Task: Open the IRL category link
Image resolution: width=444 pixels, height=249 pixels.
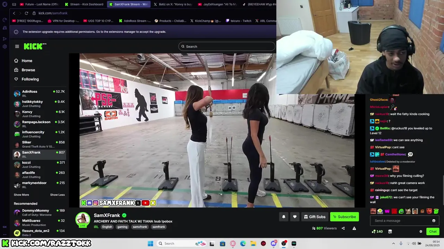Action: point(96,227)
